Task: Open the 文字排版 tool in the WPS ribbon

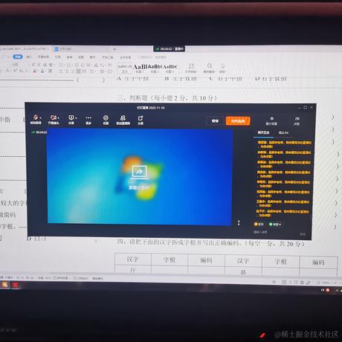Action: coord(191,68)
